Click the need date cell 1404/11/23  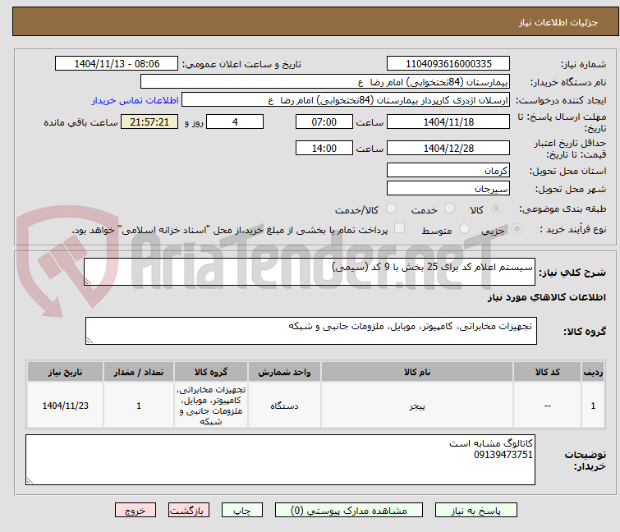click(x=65, y=406)
